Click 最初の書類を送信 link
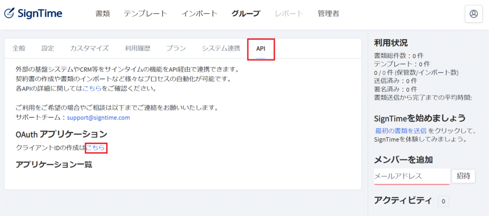The width and height of the screenshot is (489, 216). pos(401,131)
